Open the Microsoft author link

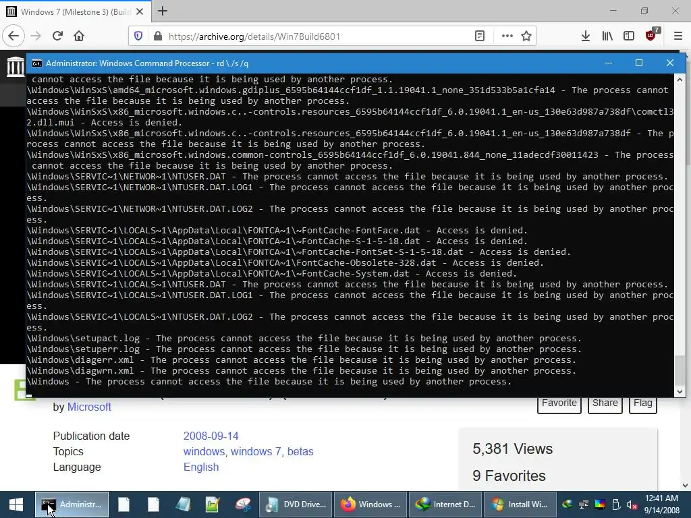[x=89, y=407]
